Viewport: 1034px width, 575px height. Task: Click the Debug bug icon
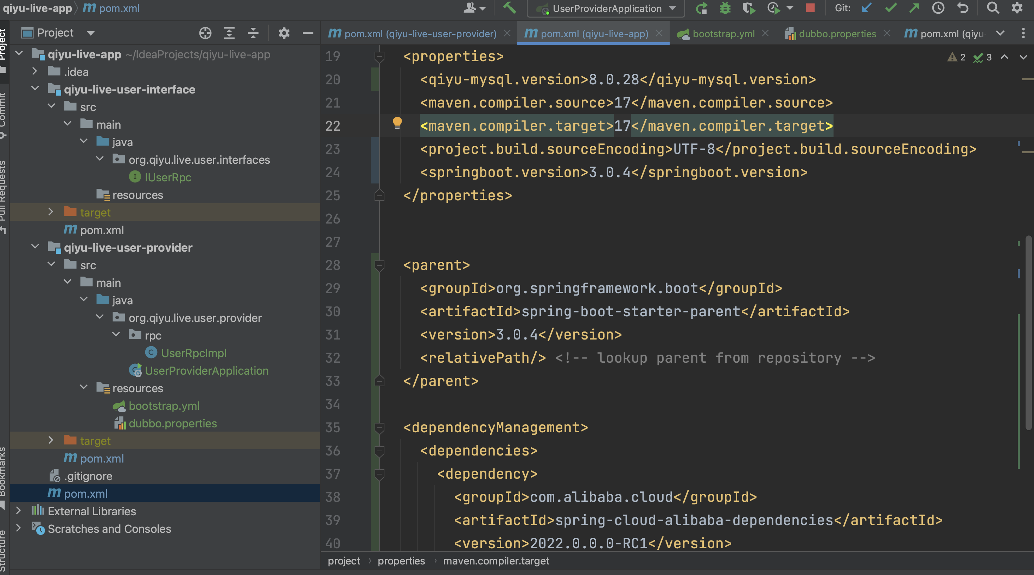point(725,8)
